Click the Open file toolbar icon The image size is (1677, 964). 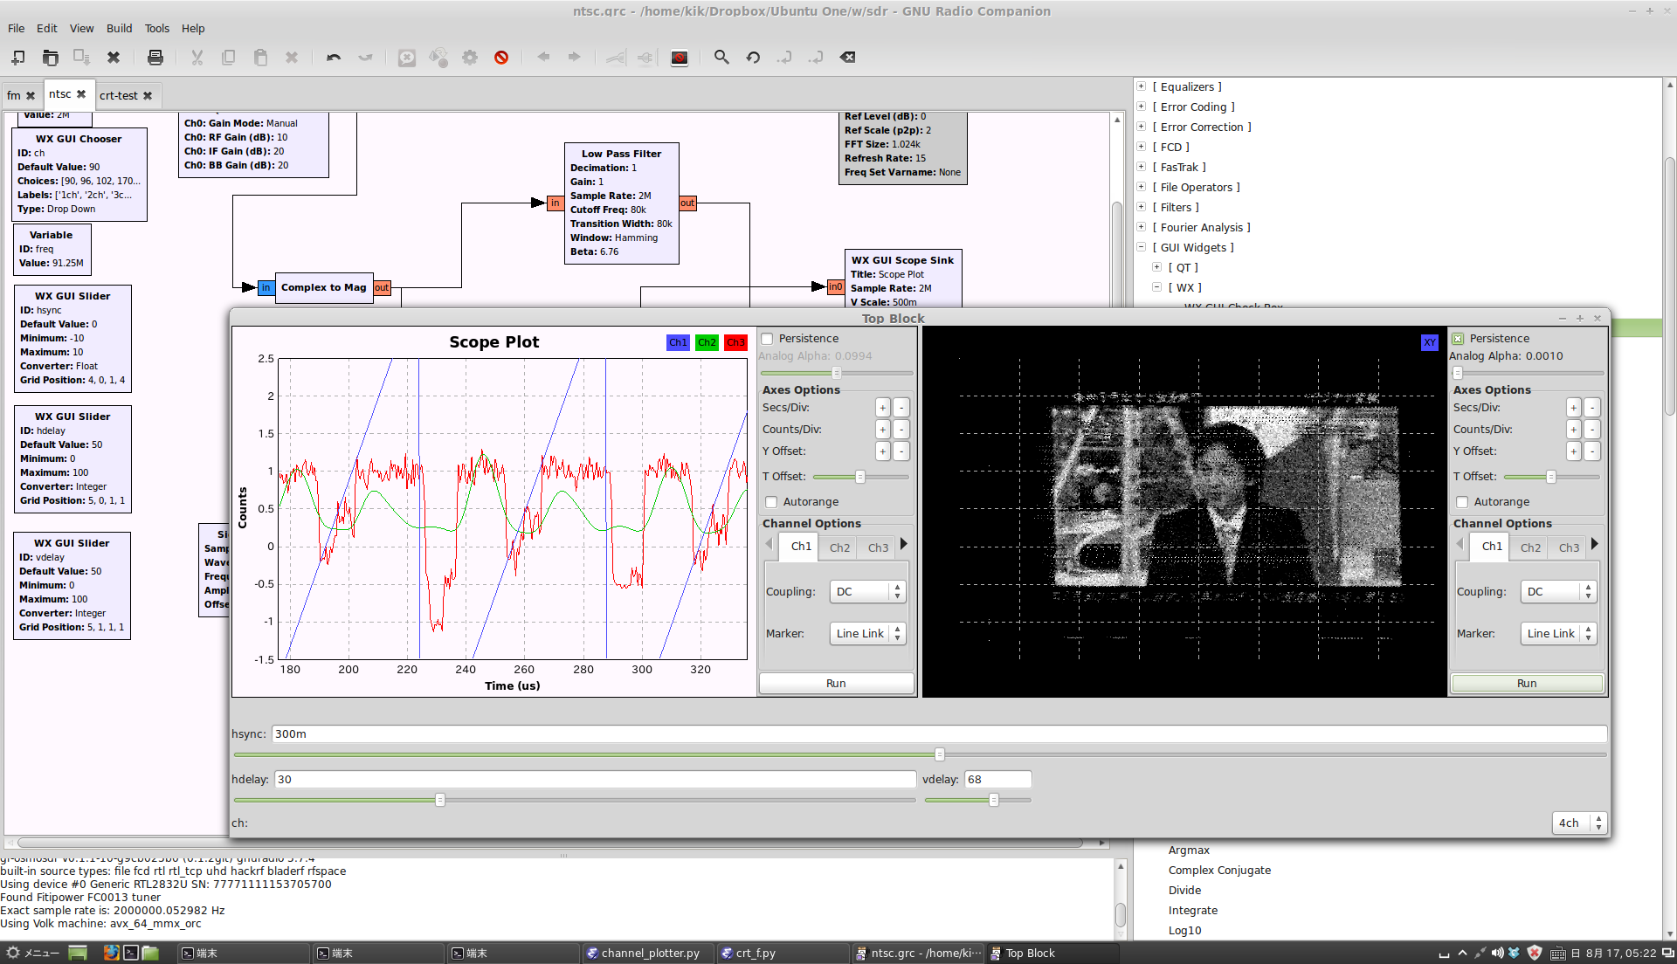click(x=50, y=58)
